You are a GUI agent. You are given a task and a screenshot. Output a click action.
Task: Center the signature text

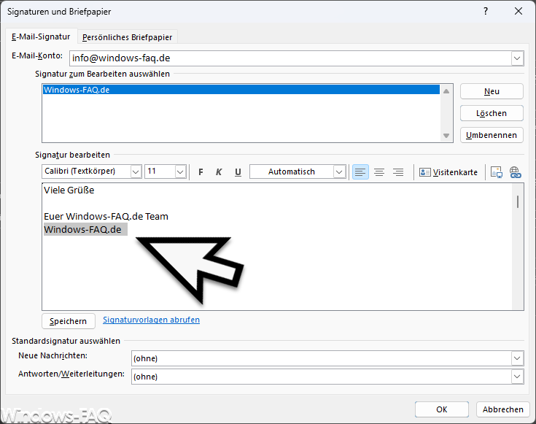379,171
